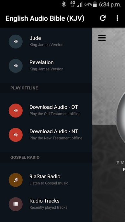Image resolution: width=125 pixels, height=222 pixels.
Task: Open Download Audio - OT
Action: (x=46, y=111)
